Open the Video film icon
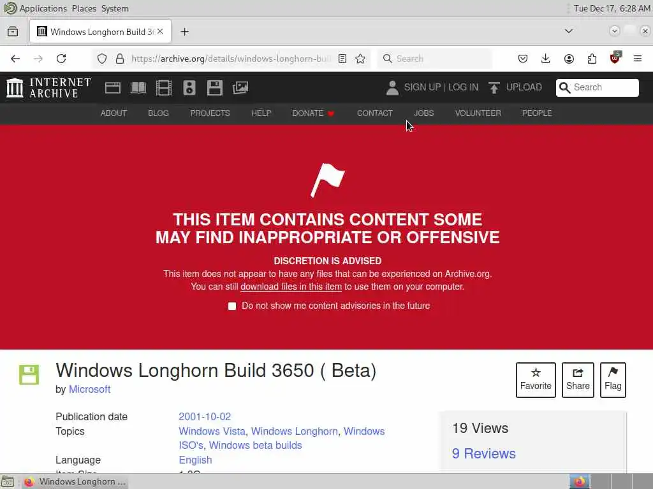The image size is (653, 489). click(x=164, y=88)
